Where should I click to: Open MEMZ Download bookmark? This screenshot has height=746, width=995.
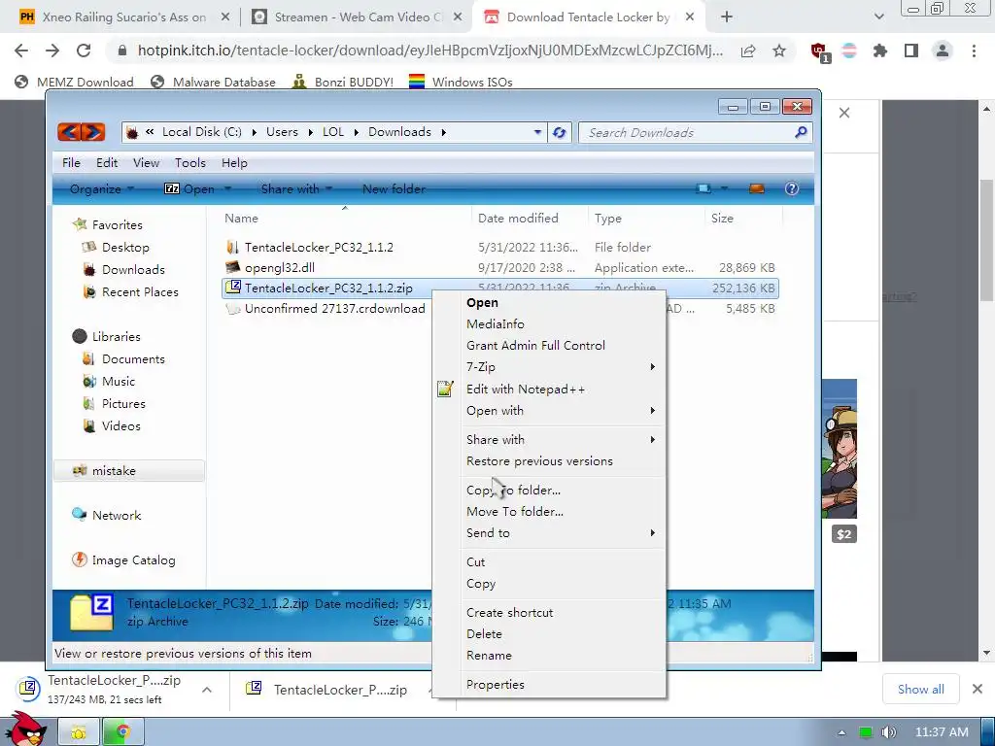74,82
